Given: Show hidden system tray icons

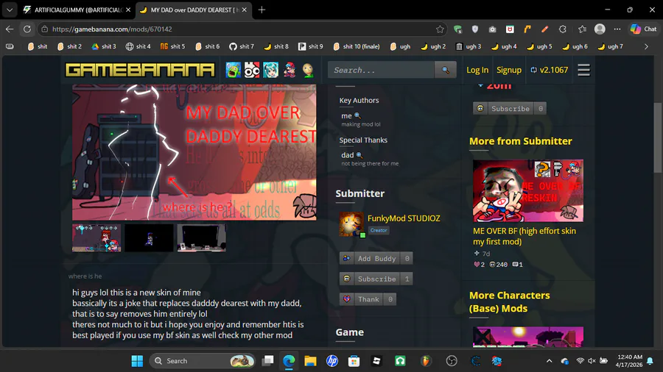Looking at the screenshot, I should pos(550,361).
